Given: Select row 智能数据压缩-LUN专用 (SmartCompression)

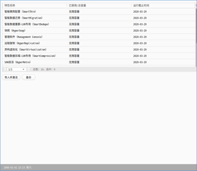Looking at the screenshot, I should (x=98, y=56).
